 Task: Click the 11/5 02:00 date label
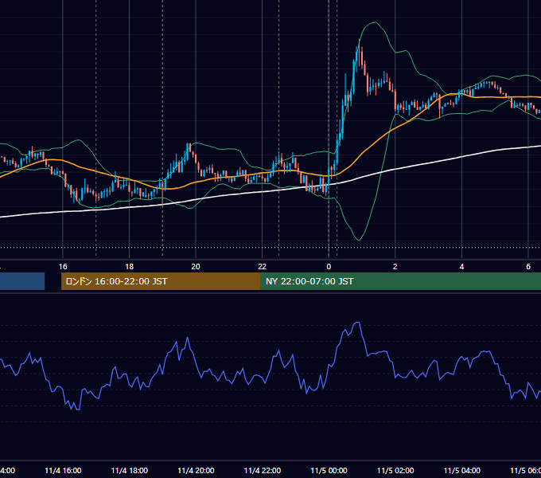click(395, 470)
